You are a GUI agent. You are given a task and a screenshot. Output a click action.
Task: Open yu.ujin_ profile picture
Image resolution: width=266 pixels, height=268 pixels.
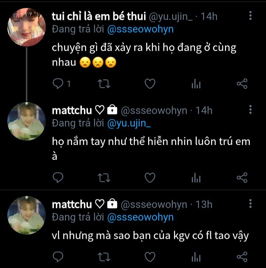27,27
